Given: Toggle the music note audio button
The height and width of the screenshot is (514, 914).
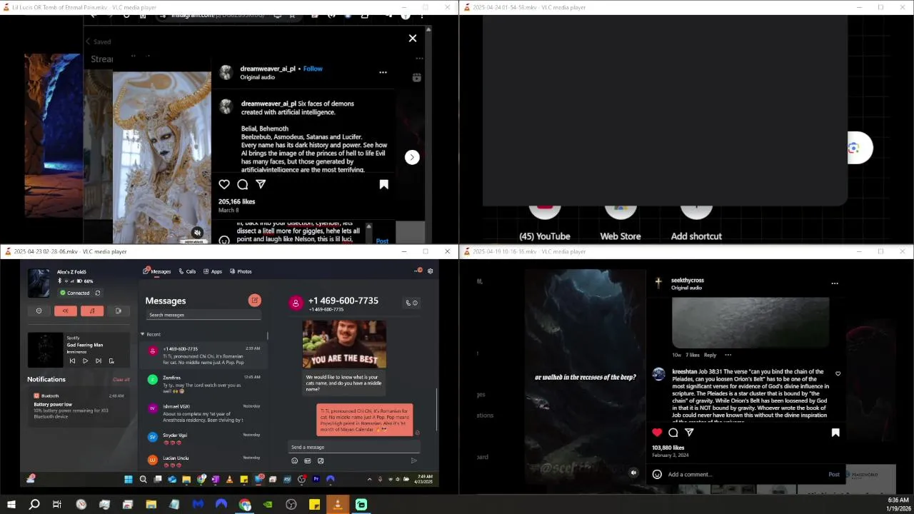Looking at the screenshot, I should click(91, 311).
